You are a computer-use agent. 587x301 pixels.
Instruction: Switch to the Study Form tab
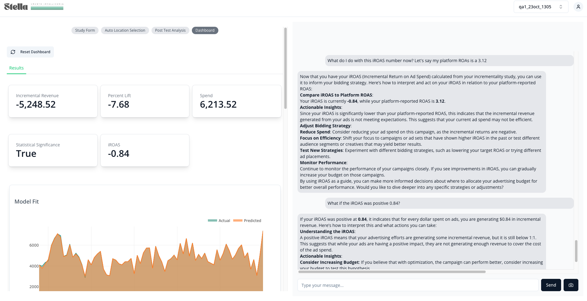coord(85,30)
